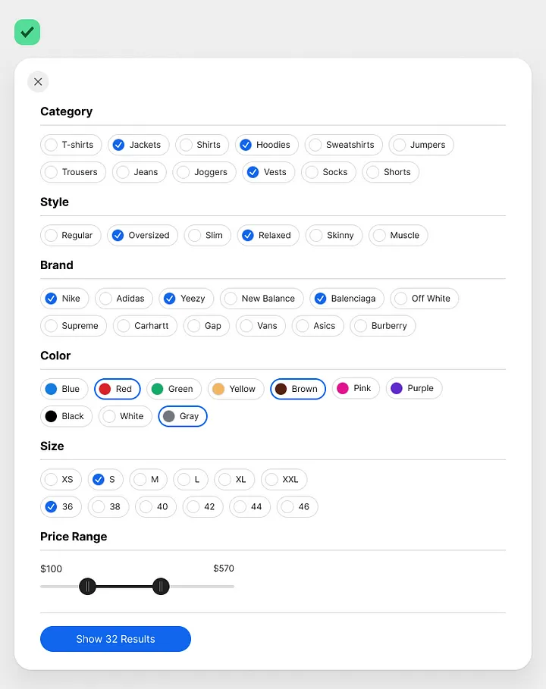Remove the Gray color selection
The height and width of the screenshot is (689, 546).
click(x=183, y=417)
